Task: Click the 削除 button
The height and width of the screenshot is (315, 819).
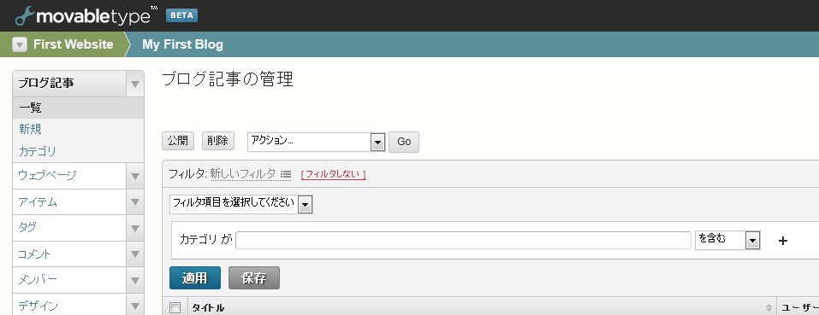Action: pyautogui.click(x=218, y=141)
